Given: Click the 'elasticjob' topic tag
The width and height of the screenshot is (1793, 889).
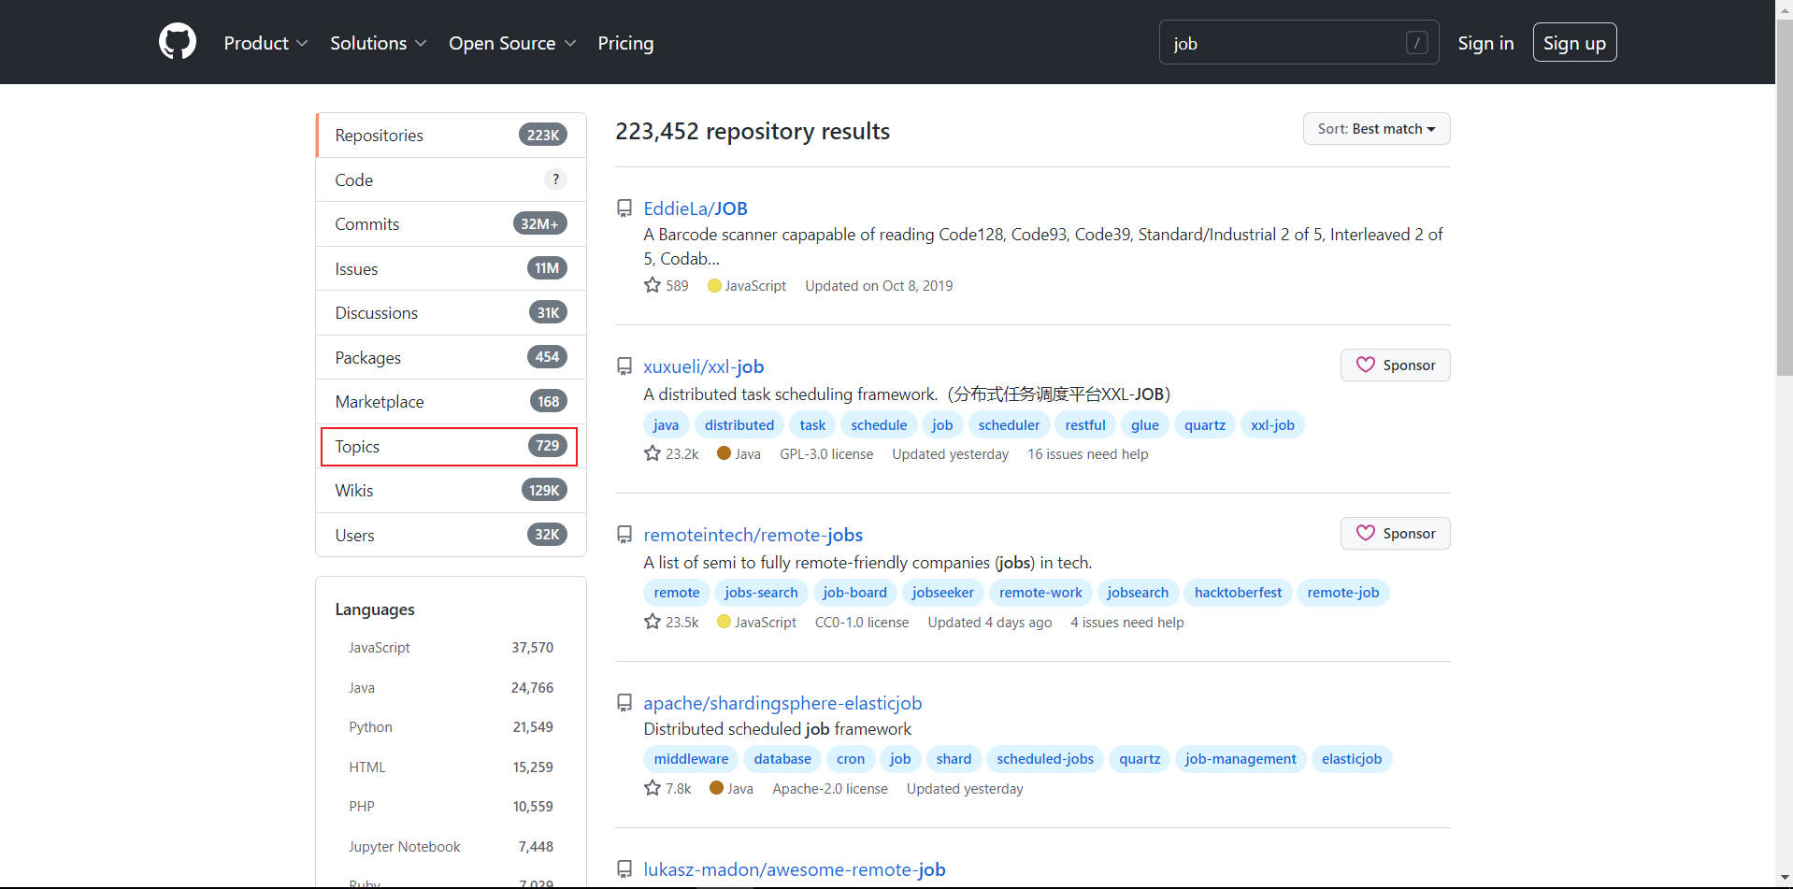Looking at the screenshot, I should [1352, 759].
